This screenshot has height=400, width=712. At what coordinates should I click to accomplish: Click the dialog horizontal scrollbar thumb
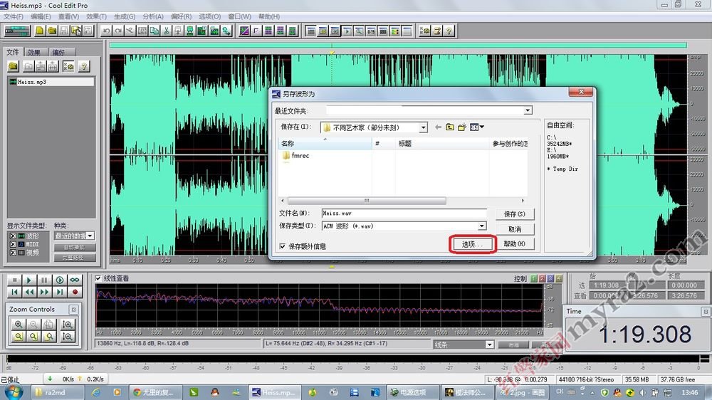367,200
